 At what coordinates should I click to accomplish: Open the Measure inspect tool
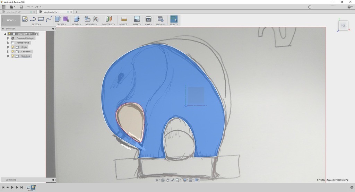pyautogui.click(x=124, y=19)
